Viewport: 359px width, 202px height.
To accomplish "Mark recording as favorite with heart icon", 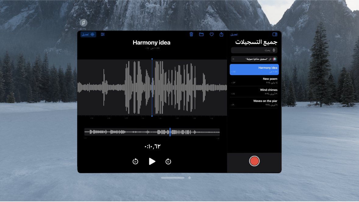I will (211, 34).
